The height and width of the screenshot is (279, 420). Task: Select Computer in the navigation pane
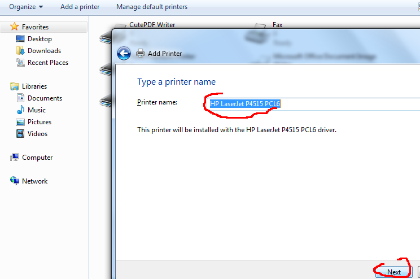tap(37, 158)
